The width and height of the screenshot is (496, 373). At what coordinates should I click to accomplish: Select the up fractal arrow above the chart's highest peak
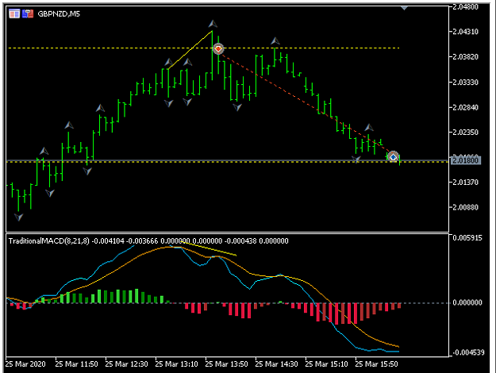[213, 24]
